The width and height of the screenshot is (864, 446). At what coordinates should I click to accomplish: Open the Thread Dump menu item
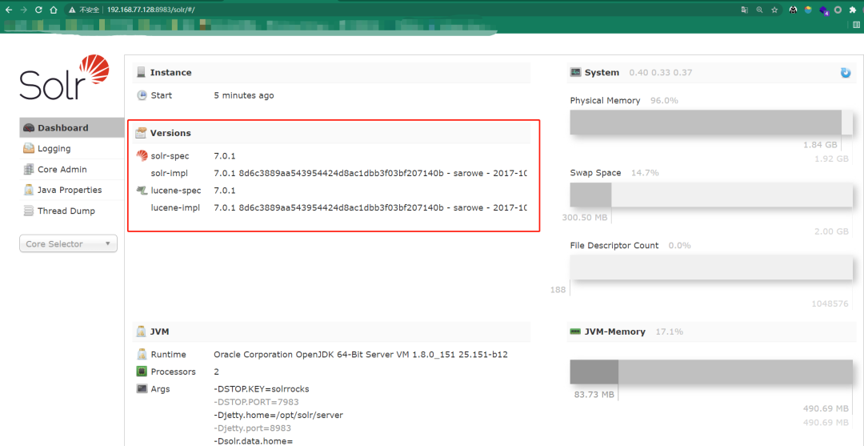72,211
